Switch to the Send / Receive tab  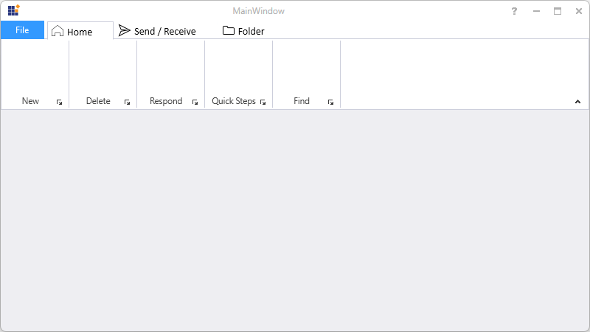pos(157,31)
